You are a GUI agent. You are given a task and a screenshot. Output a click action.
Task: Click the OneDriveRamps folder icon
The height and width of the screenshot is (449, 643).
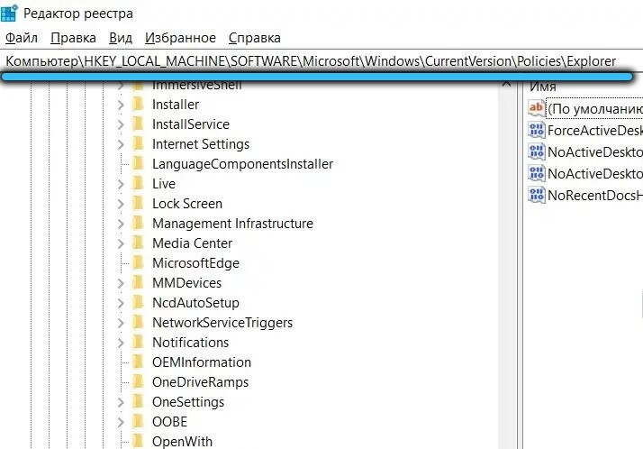tap(138, 381)
